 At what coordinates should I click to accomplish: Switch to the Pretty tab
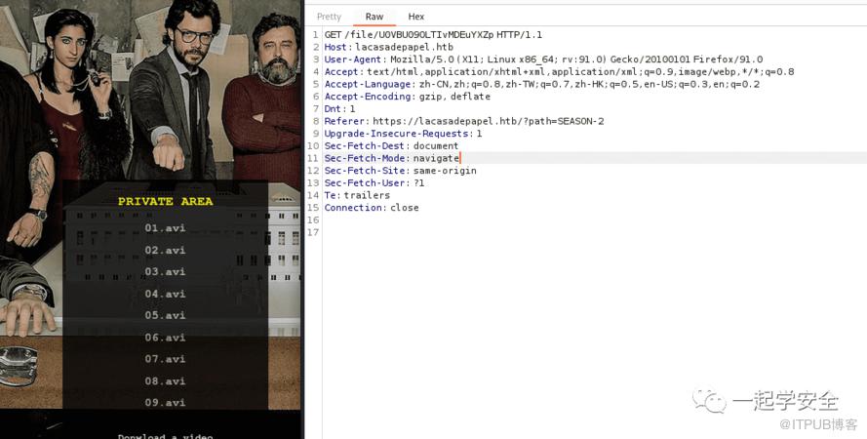329,17
